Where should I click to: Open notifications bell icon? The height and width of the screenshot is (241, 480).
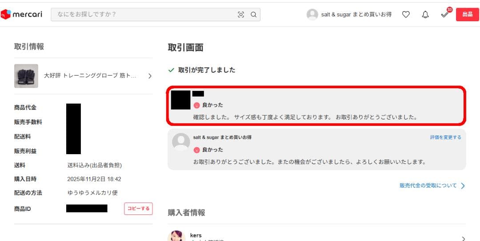425,14
